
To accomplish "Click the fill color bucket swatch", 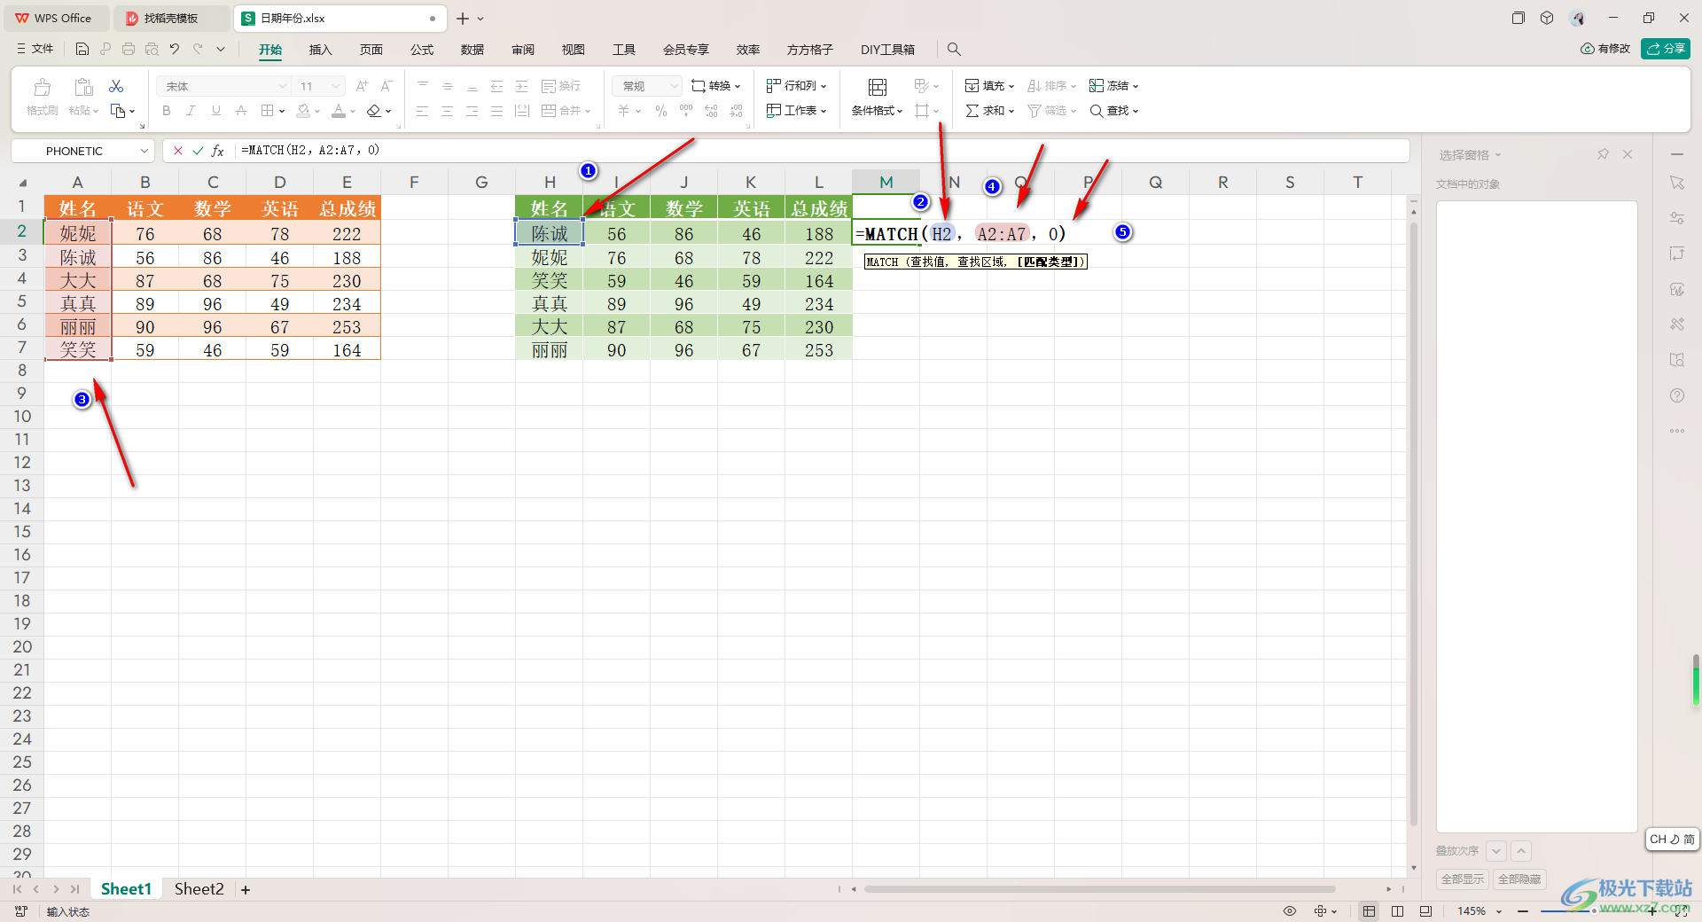I will point(303,111).
